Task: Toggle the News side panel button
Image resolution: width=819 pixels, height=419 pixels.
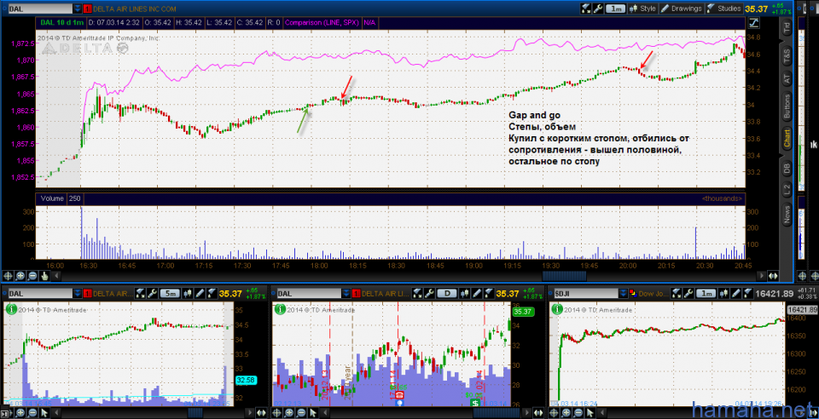Action: coord(787,215)
